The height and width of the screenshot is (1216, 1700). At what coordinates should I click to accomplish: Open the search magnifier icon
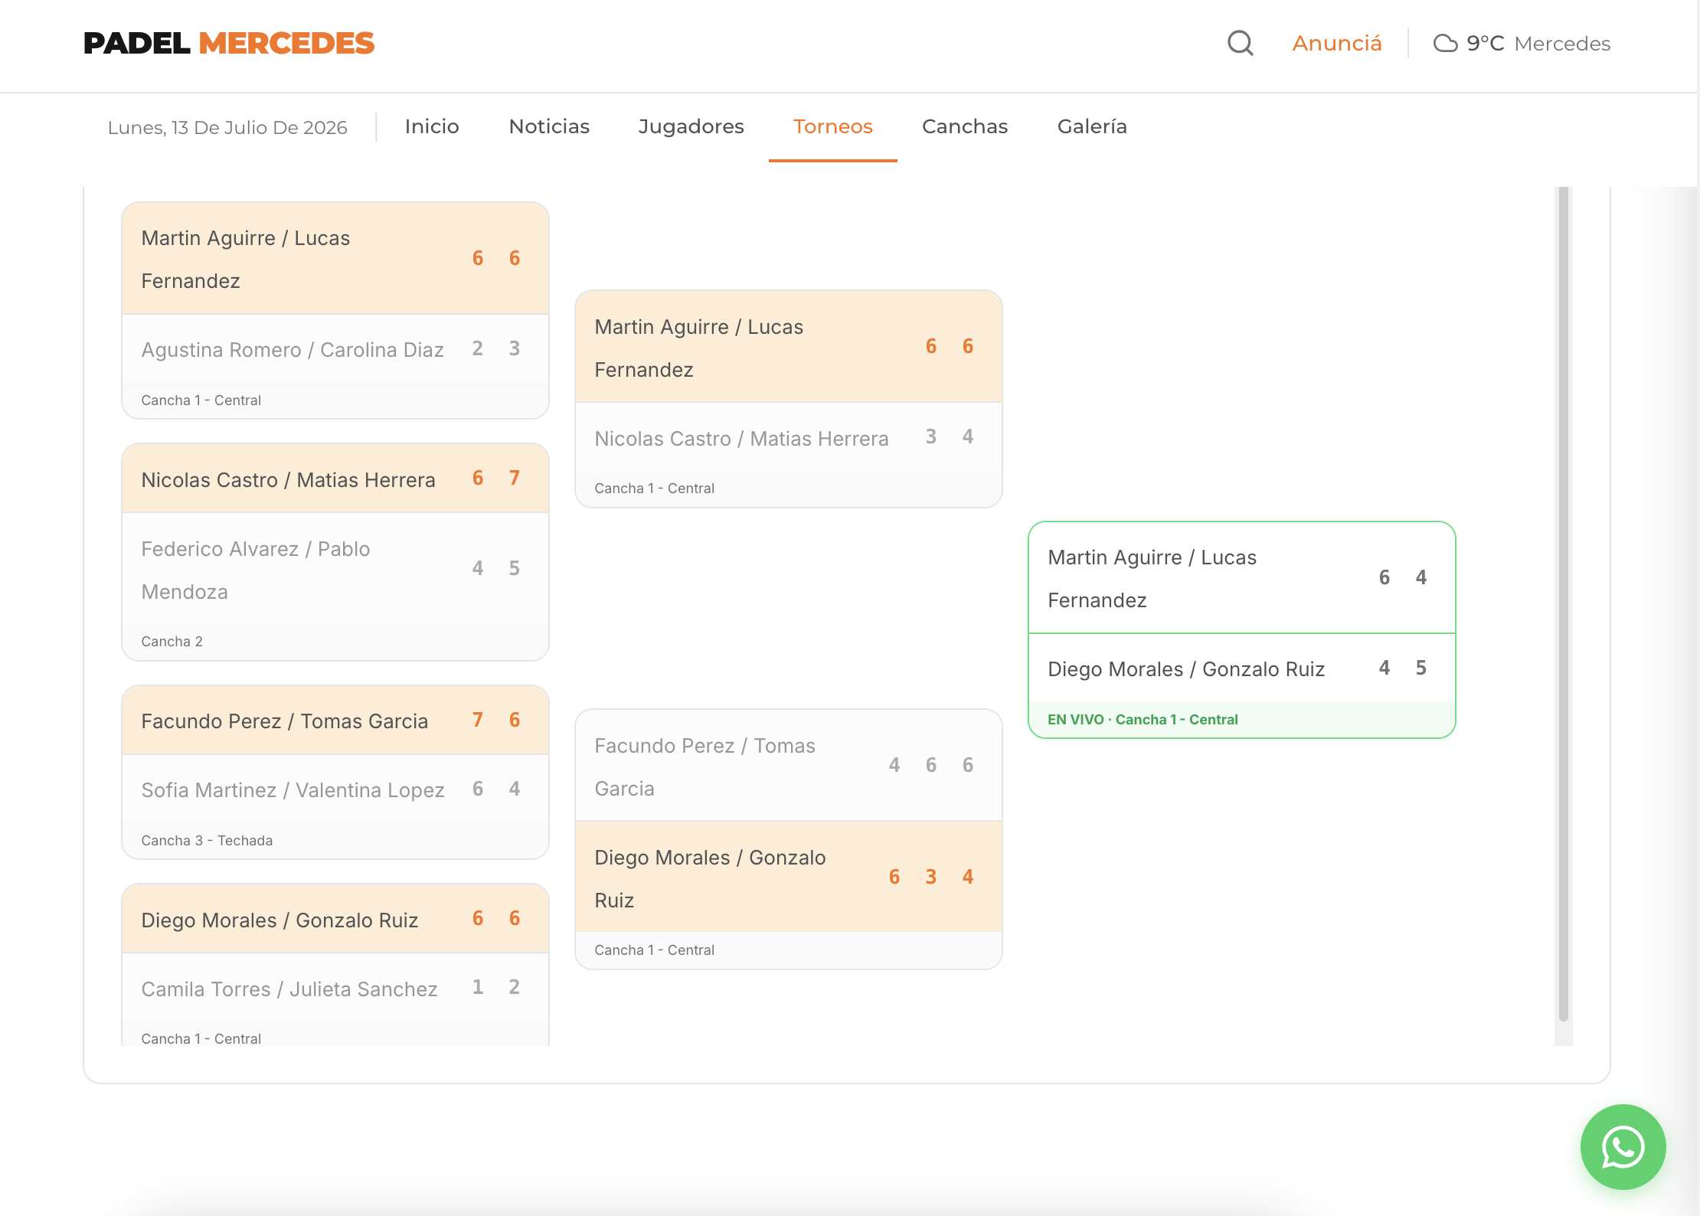[1240, 43]
